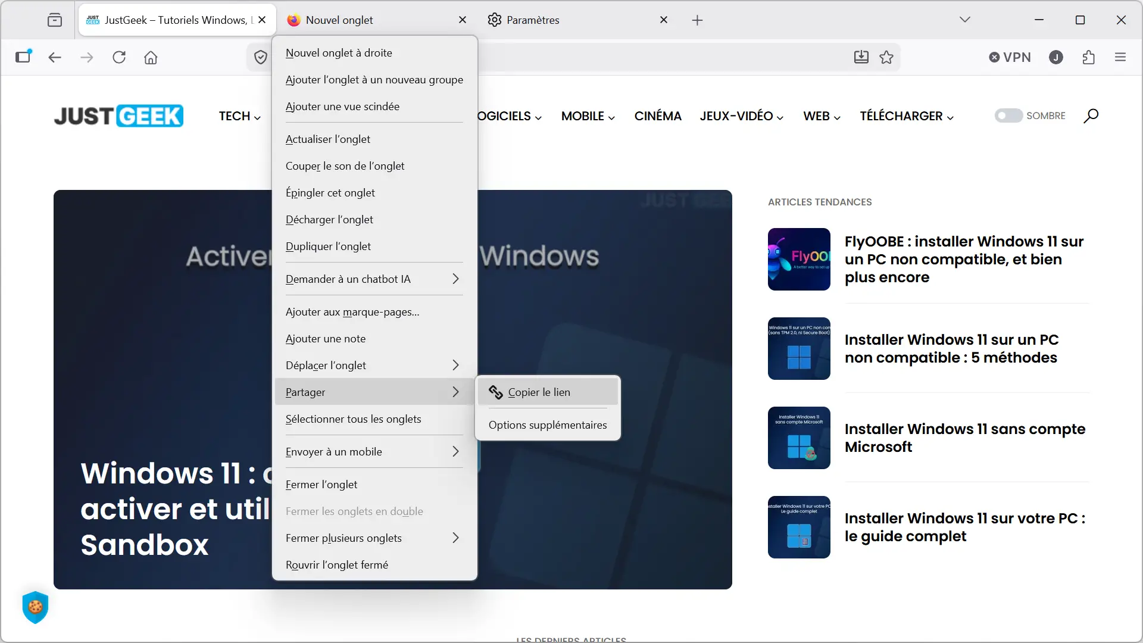Choose Options supplémentaires in submenu
This screenshot has width=1143, height=643.
tap(548, 424)
